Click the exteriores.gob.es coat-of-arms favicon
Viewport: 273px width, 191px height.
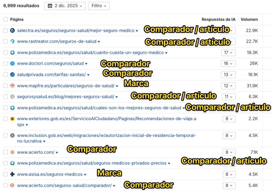coord(12,119)
